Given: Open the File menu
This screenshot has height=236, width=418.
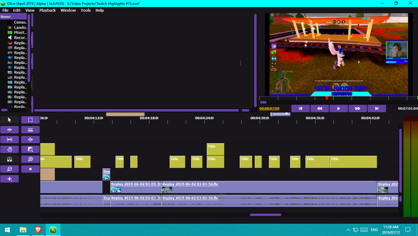Looking at the screenshot, I should (x=6, y=10).
